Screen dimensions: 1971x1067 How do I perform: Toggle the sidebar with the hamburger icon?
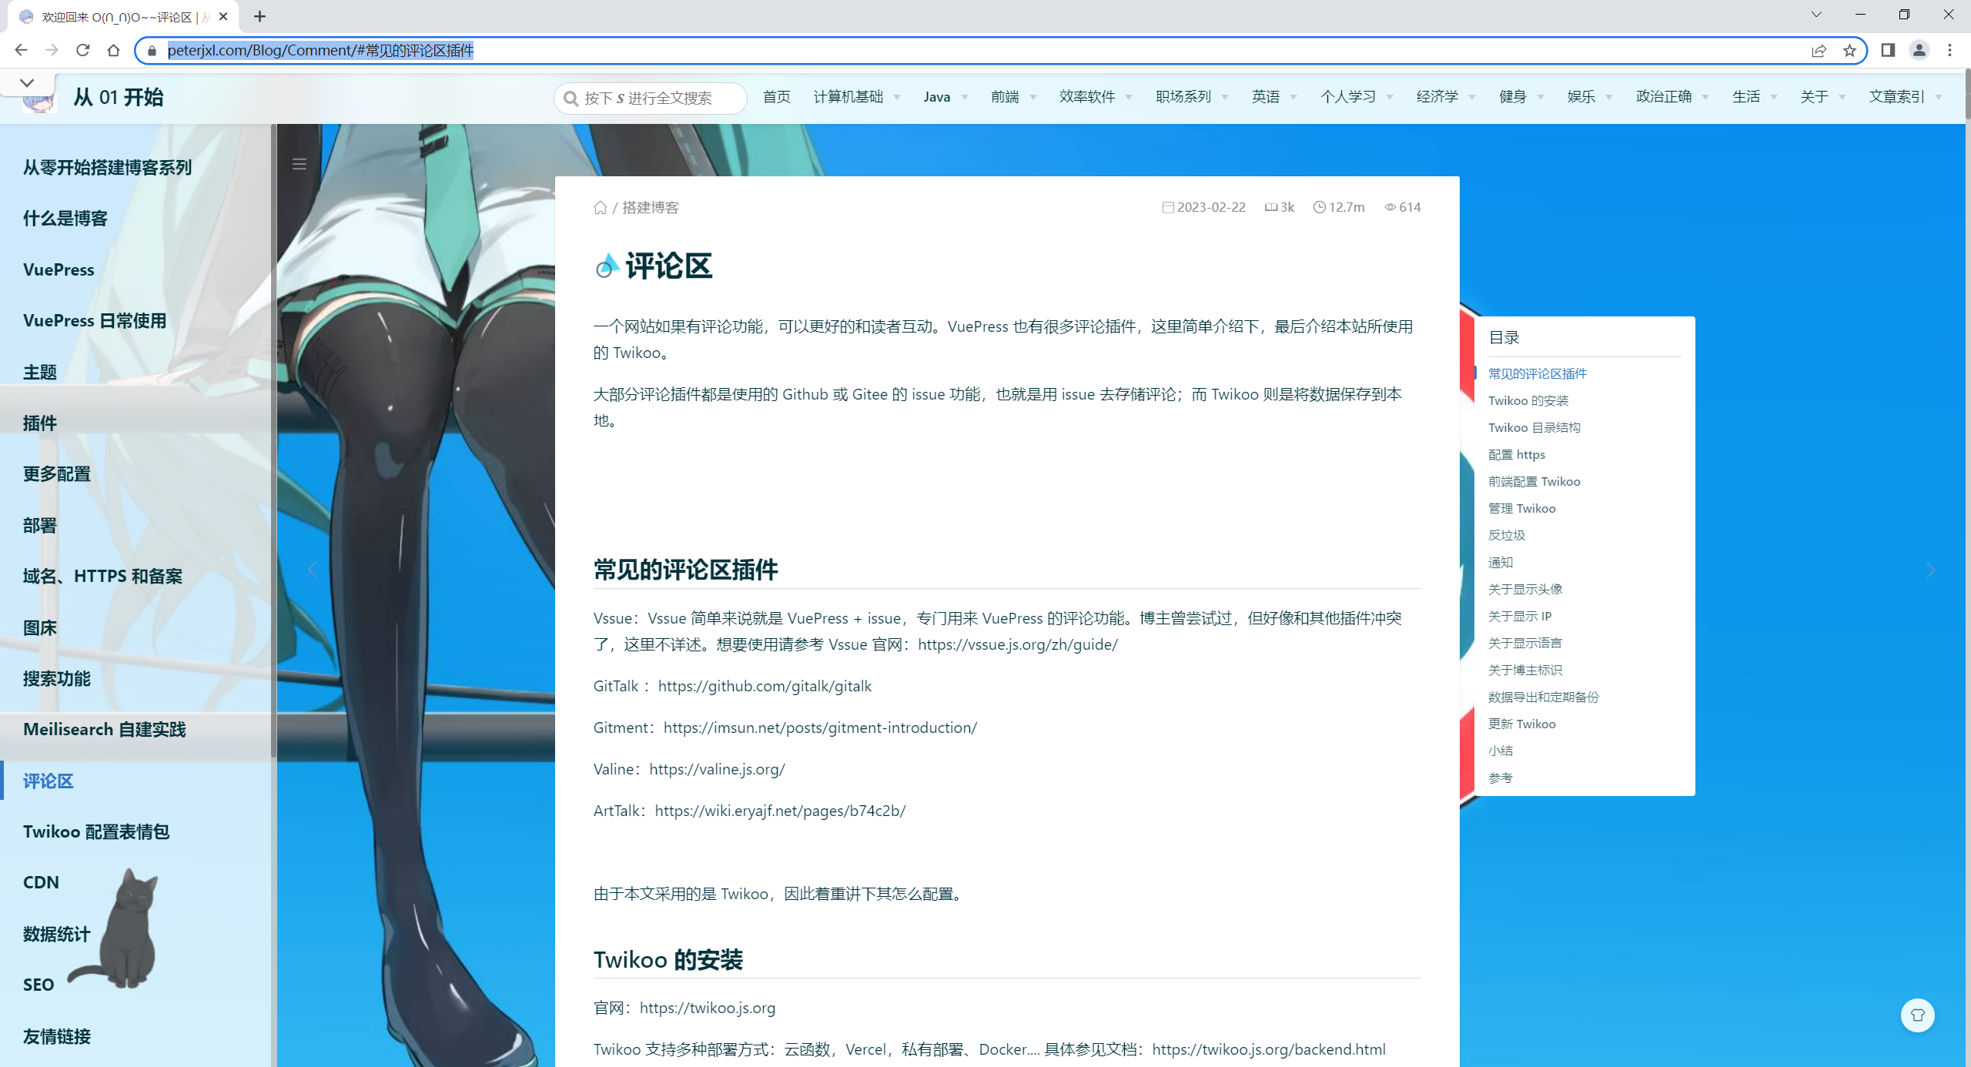299,164
